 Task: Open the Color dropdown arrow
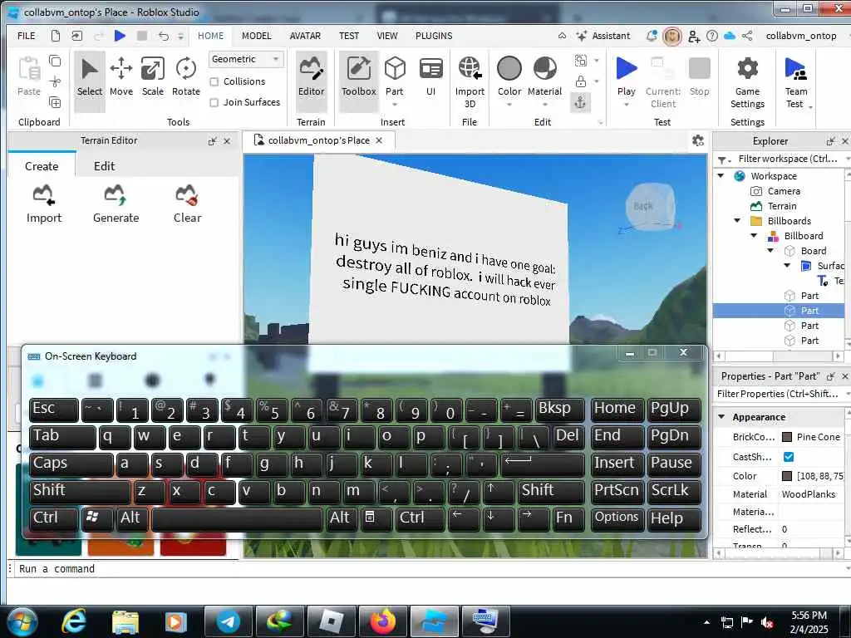(x=509, y=105)
